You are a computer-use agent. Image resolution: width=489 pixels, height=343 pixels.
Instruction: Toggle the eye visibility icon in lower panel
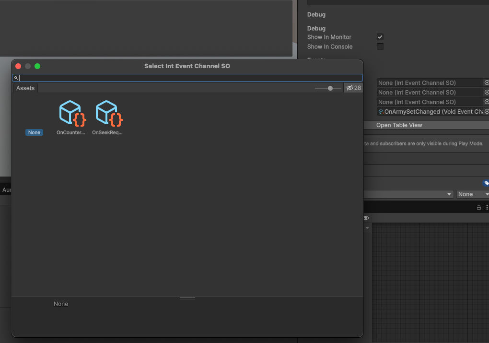[x=366, y=218]
